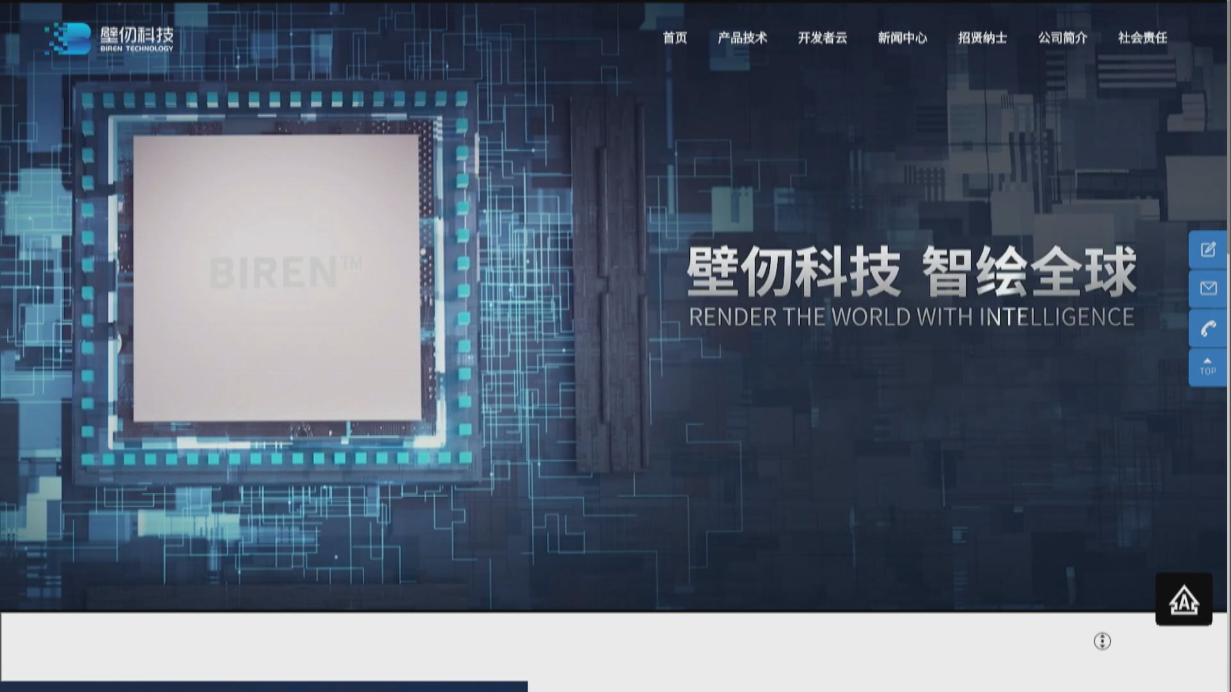Open the 招贤纳士 careers menu
This screenshot has height=692, width=1231.
click(983, 38)
